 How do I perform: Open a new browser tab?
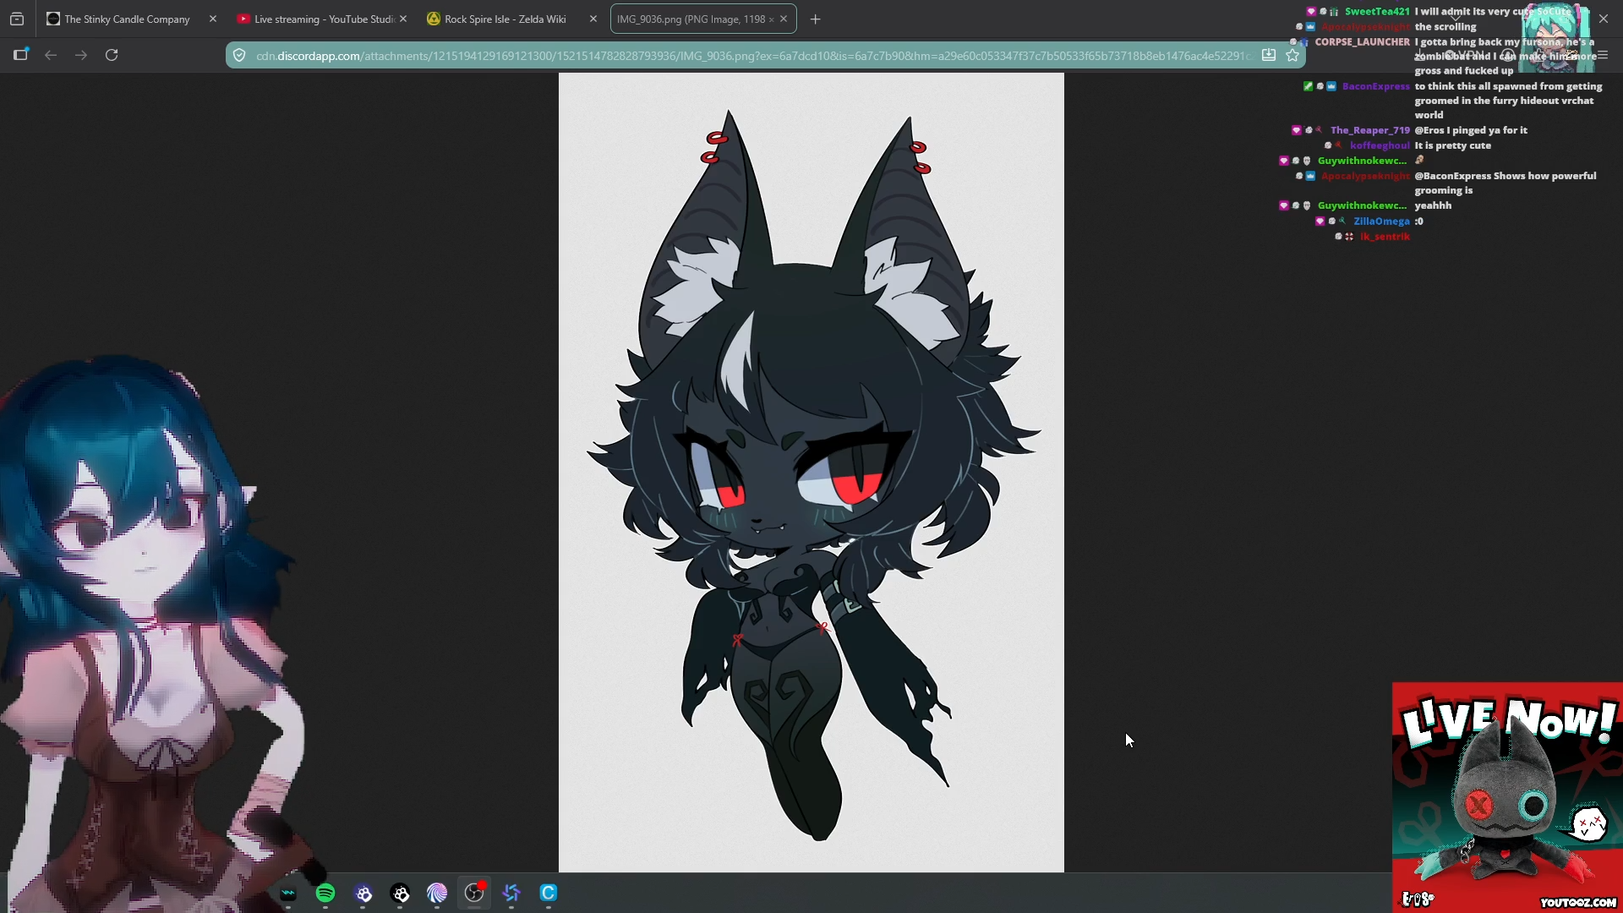pos(815,19)
